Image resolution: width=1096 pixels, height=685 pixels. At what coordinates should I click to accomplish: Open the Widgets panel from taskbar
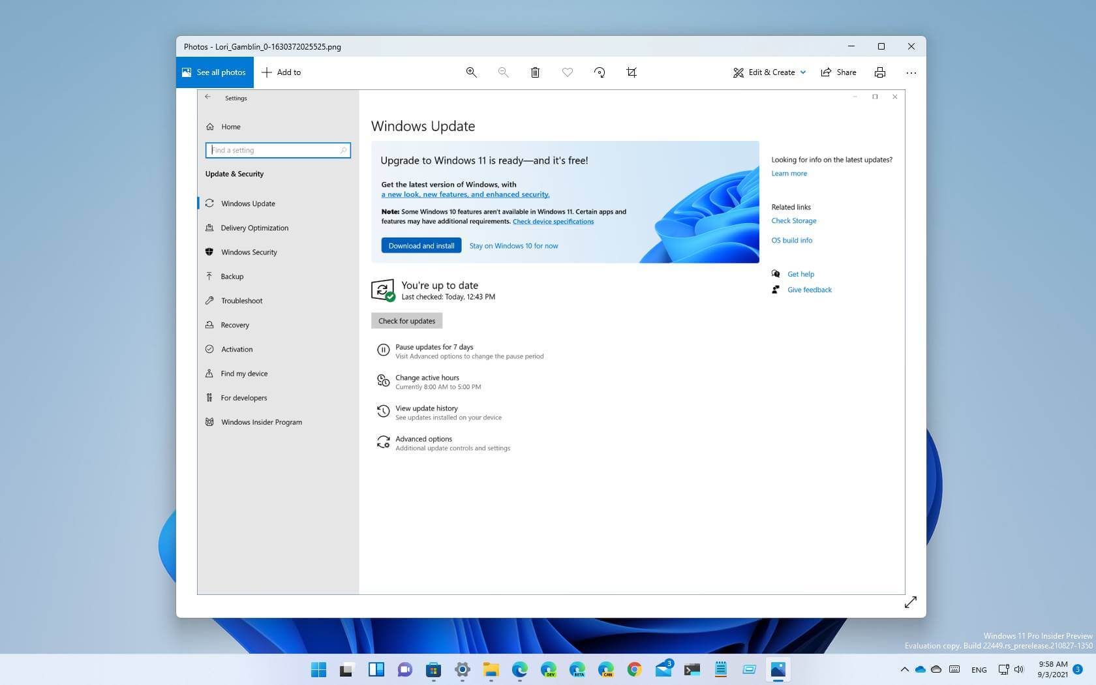(x=376, y=669)
